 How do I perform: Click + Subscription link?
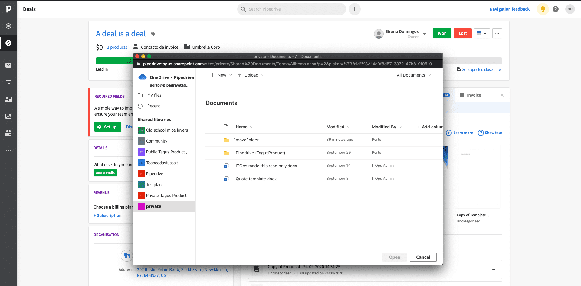pyautogui.click(x=107, y=215)
